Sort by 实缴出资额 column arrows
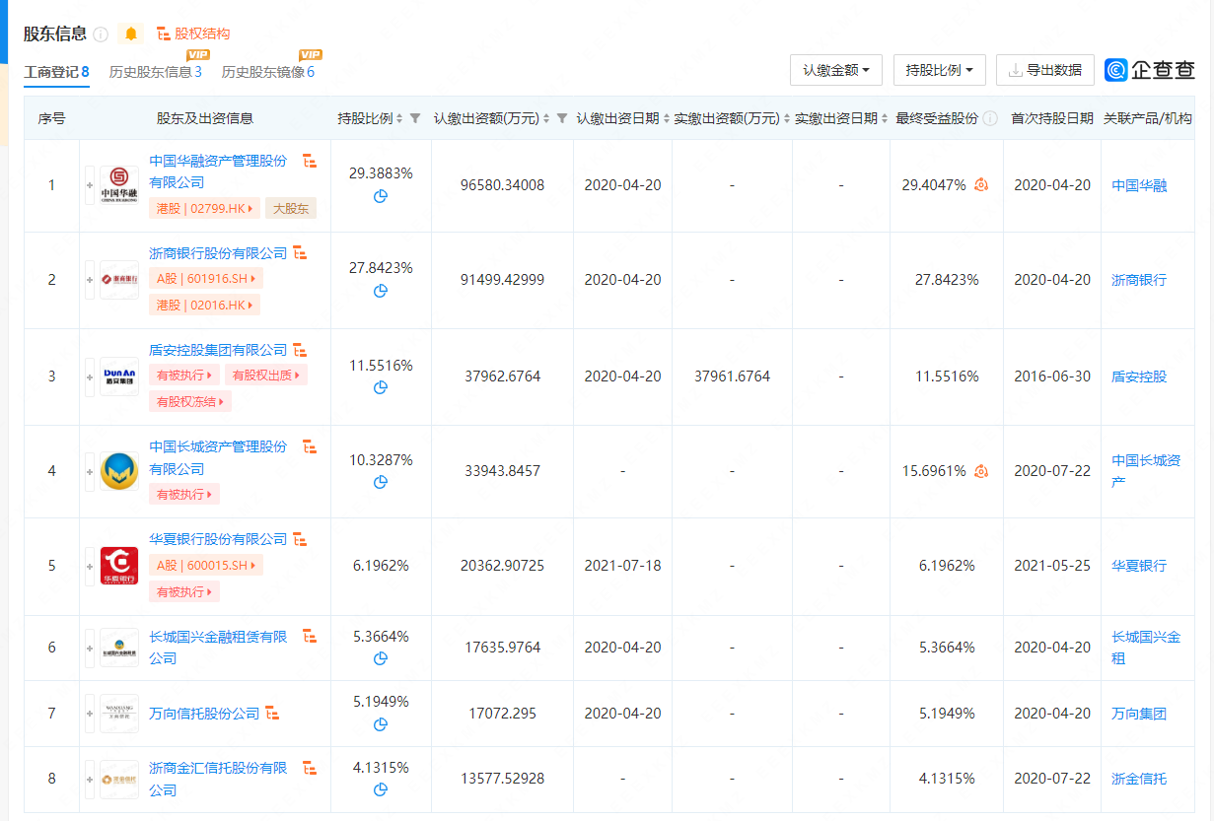 [786, 118]
